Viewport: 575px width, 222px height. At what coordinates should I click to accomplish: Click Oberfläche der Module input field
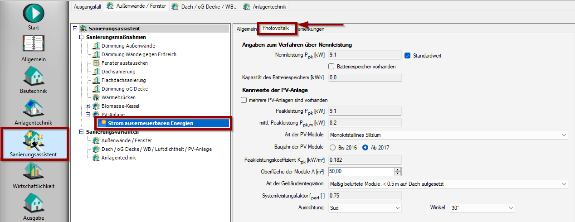(x=361, y=171)
